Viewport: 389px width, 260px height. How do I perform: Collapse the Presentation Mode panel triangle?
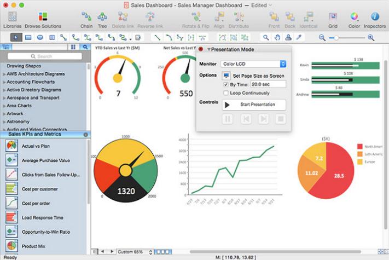[x=209, y=49]
